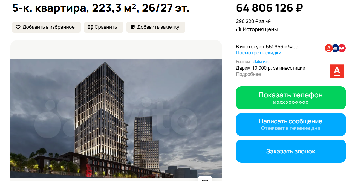
Task: Click the round red Alfa-Bank mortgage icon
Action: pos(329,48)
